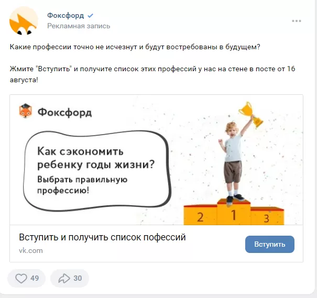Open the Фоксфорд fox avatar
Image resolution: width=317 pixels, height=298 pixels.
click(24, 20)
